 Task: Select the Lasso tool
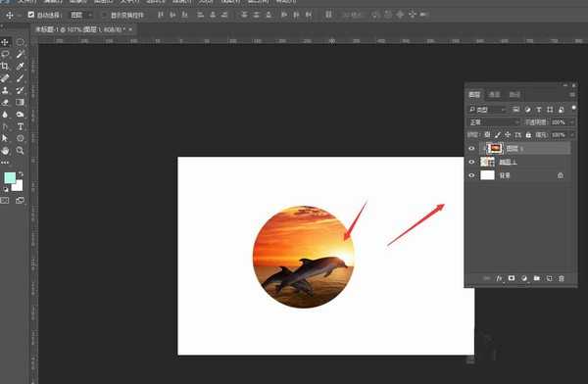coord(5,54)
